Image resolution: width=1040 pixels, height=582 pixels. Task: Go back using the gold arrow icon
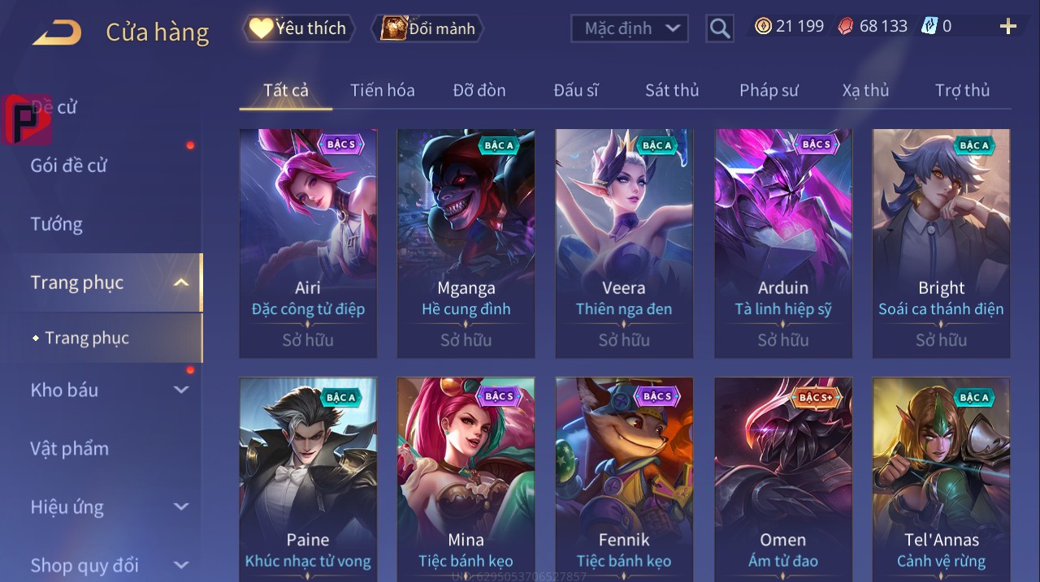point(57,32)
